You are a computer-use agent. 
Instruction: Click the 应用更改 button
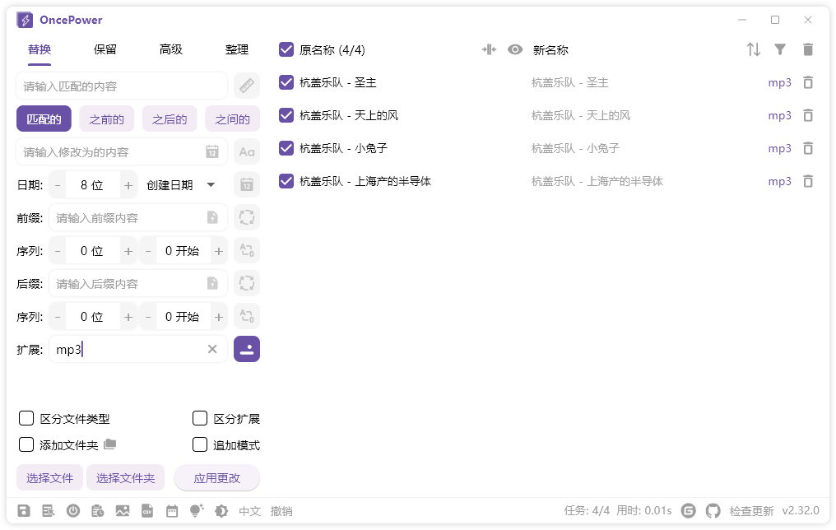point(216,477)
